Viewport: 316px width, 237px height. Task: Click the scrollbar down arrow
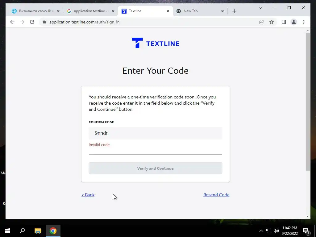(x=308, y=216)
